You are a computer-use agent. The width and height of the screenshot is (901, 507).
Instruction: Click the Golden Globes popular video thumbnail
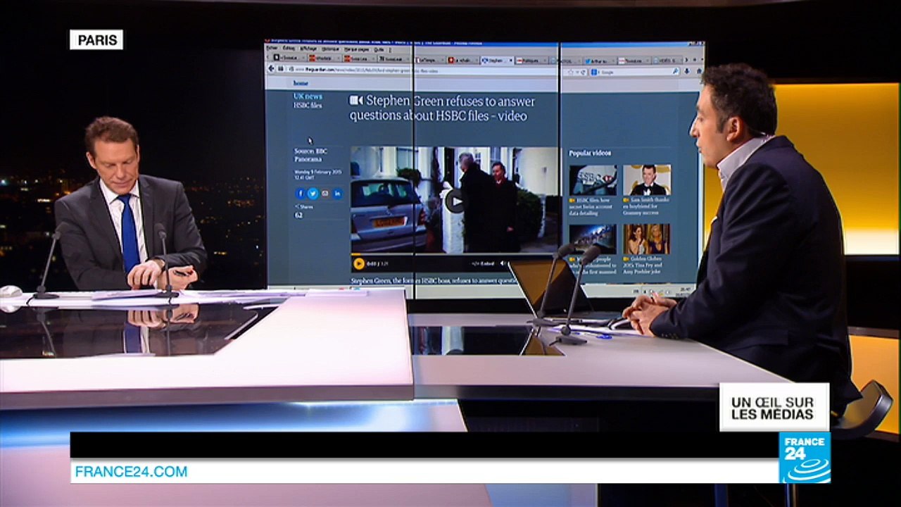click(x=647, y=239)
